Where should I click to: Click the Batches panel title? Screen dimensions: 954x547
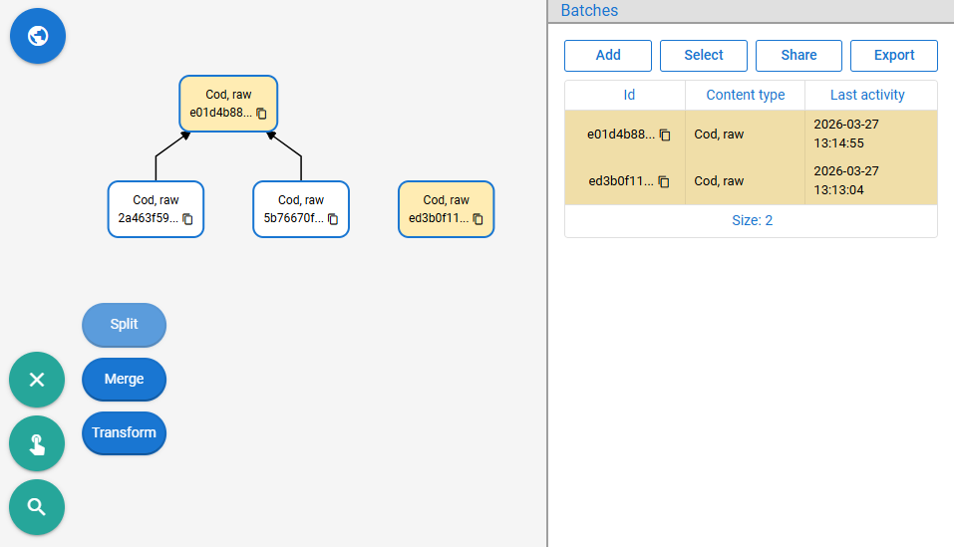point(589,10)
